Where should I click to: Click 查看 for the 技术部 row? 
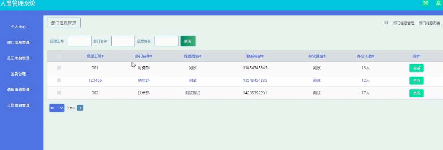tap(416, 93)
